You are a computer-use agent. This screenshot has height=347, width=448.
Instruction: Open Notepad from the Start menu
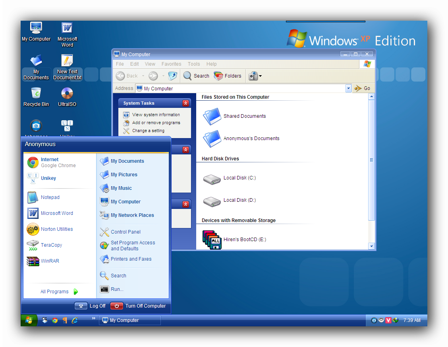click(43, 197)
